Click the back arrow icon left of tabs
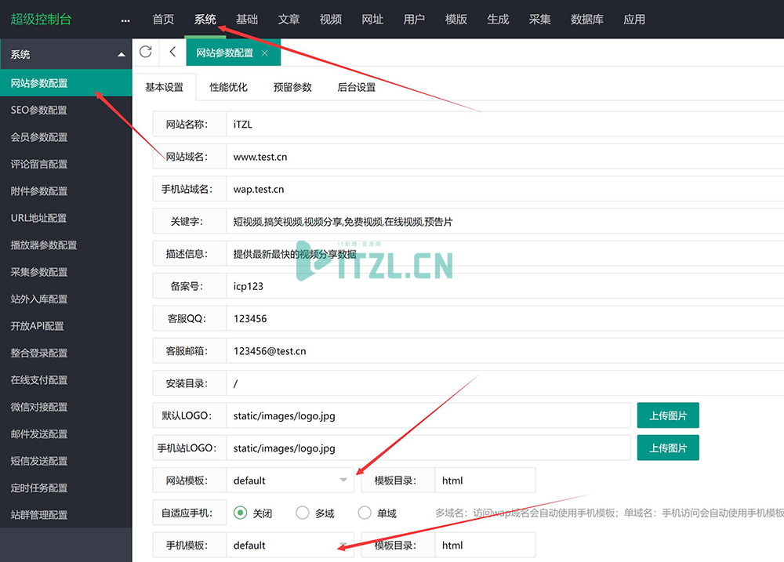 click(172, 53)
